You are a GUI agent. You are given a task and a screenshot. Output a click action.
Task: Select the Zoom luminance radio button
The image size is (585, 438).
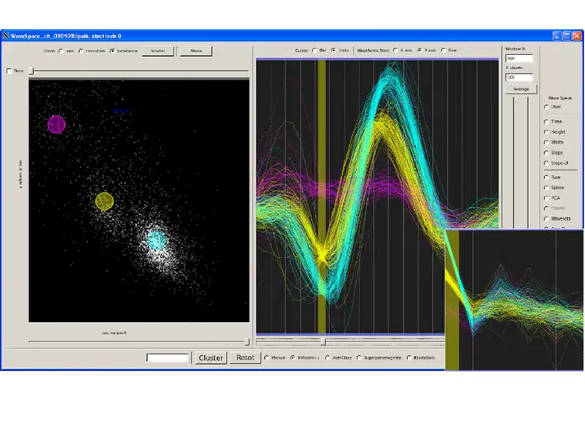112,51
